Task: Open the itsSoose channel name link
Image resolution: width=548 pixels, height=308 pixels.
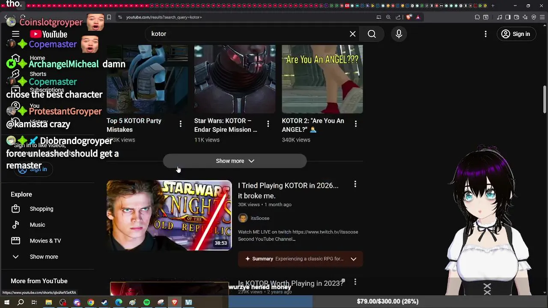Action: (260, 218)
